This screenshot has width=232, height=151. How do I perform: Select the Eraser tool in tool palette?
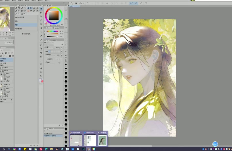41,9
